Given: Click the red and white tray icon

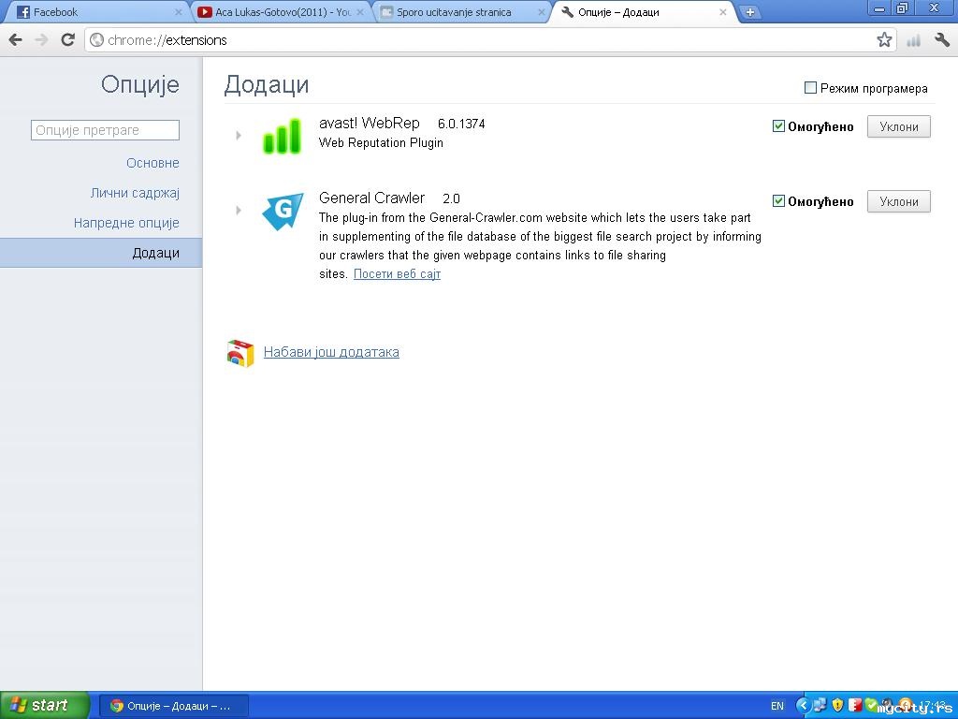Looking at the screenshot, I should (x=855, y=705).
